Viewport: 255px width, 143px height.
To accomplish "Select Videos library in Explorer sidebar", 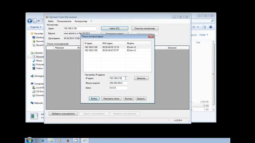I will click(39, 68).
